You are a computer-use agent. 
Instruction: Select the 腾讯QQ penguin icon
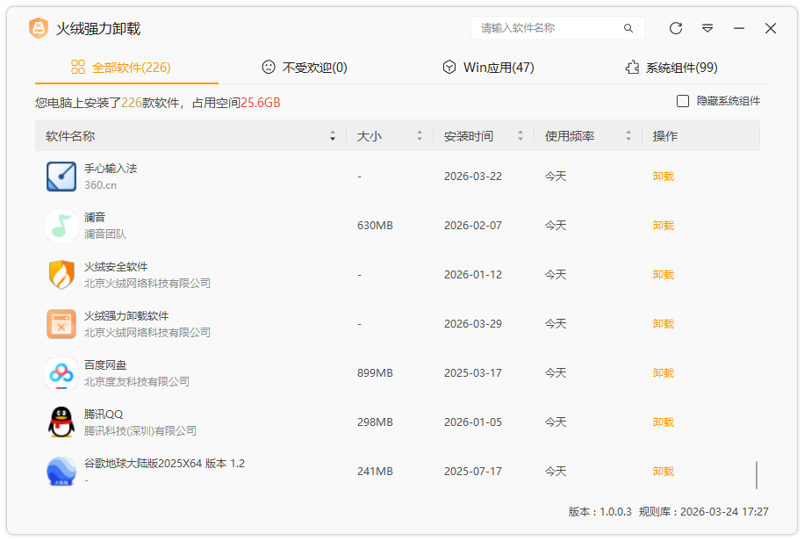click(61, 422)
